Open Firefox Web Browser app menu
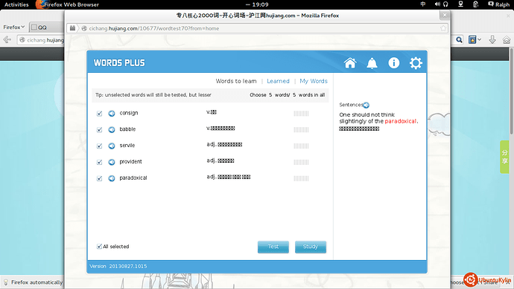514x289 pixels. [x=67, y=4]
